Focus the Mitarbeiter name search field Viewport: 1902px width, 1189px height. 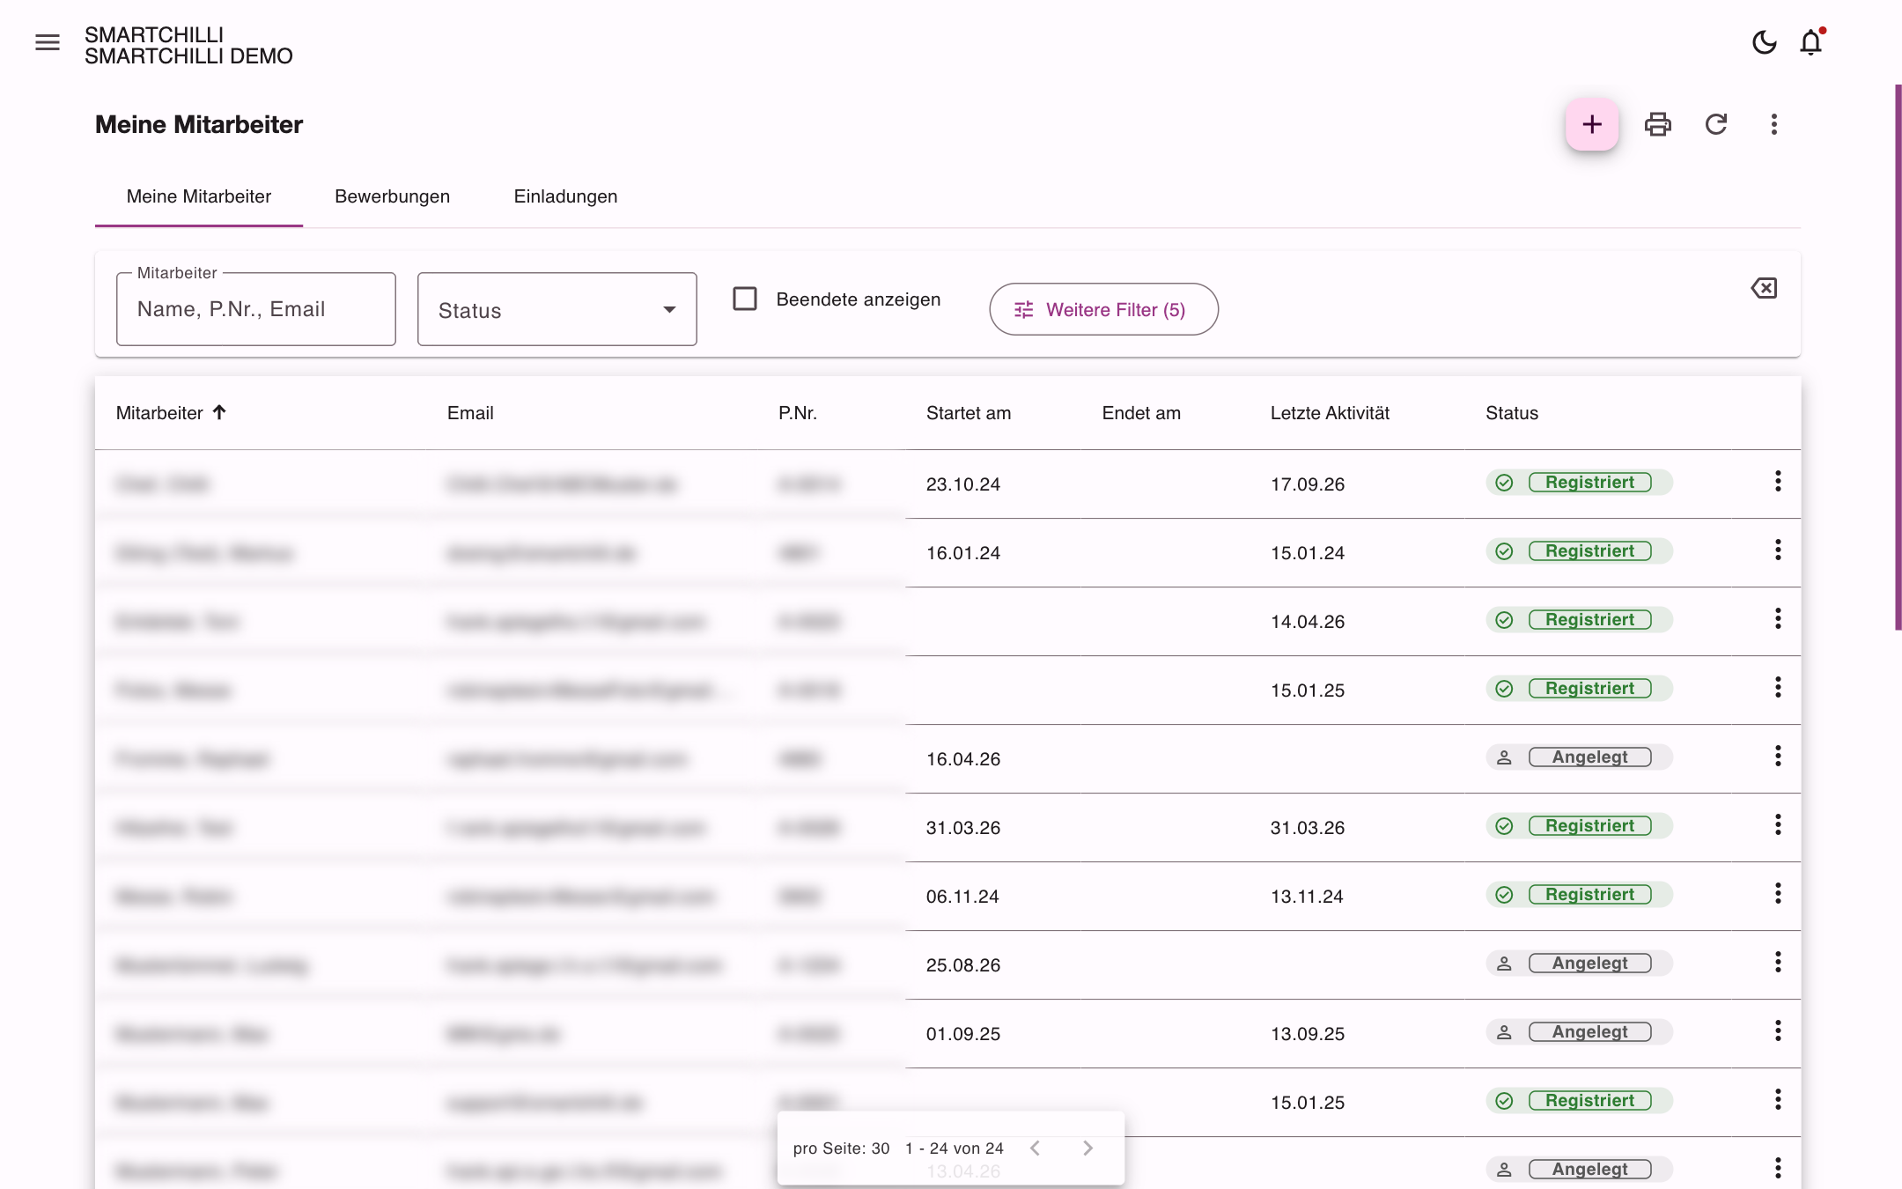click(256, 309)
